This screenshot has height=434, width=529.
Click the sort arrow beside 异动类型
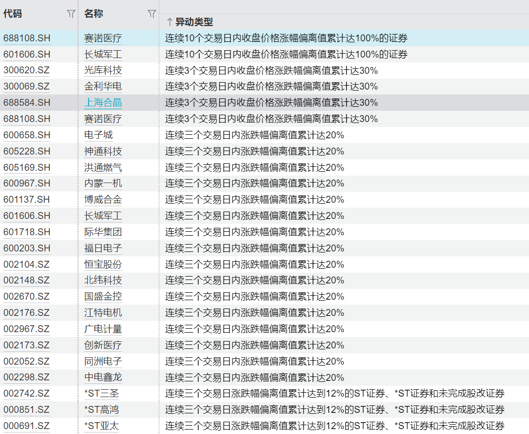(x=170, y=22)
